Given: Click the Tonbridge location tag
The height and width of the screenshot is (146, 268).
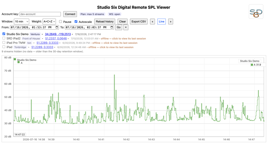Looking at the screenshot, I should tap(20, 47).
